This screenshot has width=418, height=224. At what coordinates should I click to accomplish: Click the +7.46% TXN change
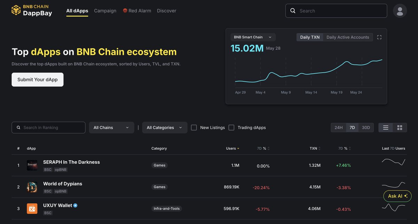click(x=343, y=165)
